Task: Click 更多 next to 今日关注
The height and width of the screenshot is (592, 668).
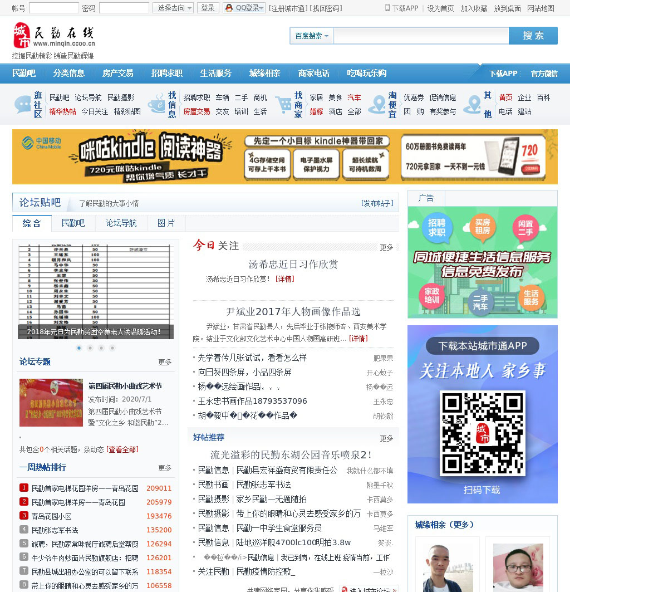Action: pyautogui.click(x=386, y=247)
